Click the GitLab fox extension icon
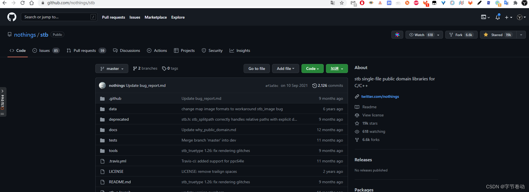529x192 pixels. tap(470, 3)
